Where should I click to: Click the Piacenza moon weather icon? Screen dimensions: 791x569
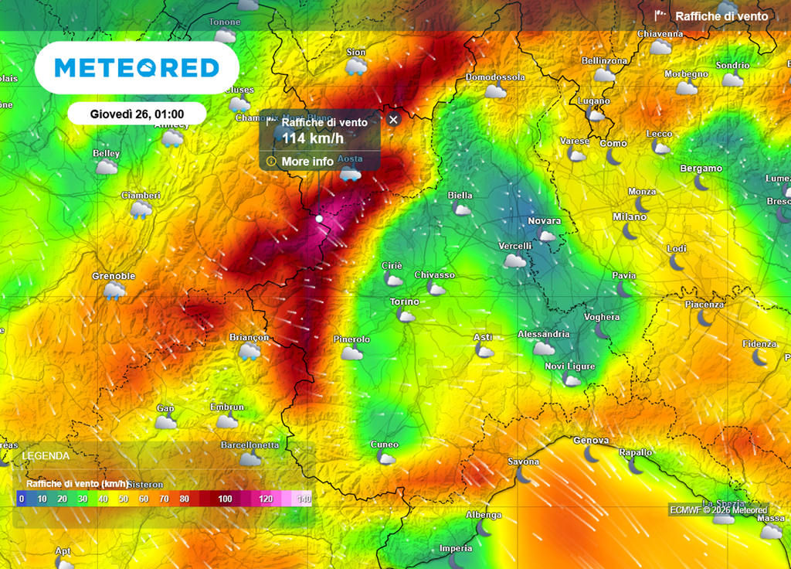point(704,318)
